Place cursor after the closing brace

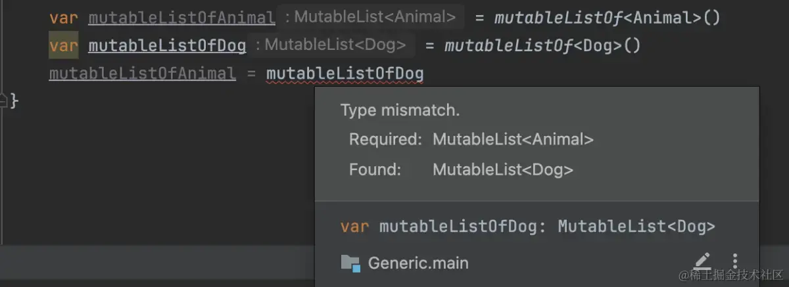click(20, 101)
